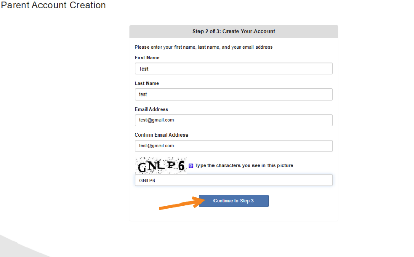The width and height of the screenshot is (414, 257).
Task: Click the 'Please enter your first name' instruction text
Action: click(204, 47)
